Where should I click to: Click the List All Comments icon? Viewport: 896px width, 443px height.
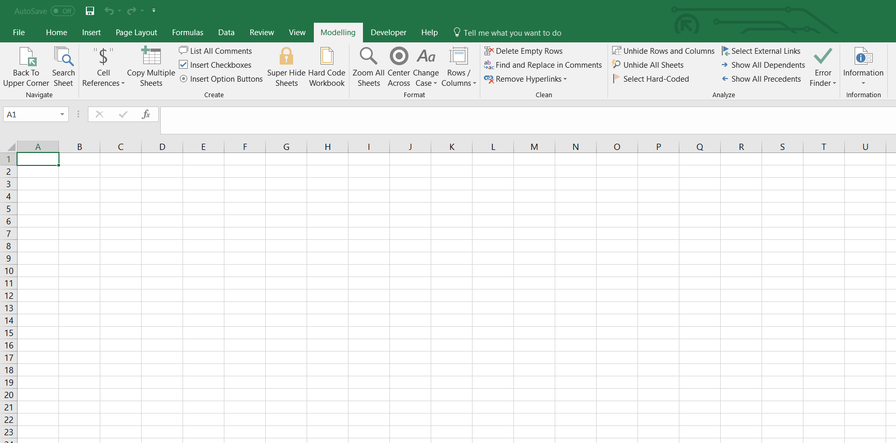click(183, 51)
